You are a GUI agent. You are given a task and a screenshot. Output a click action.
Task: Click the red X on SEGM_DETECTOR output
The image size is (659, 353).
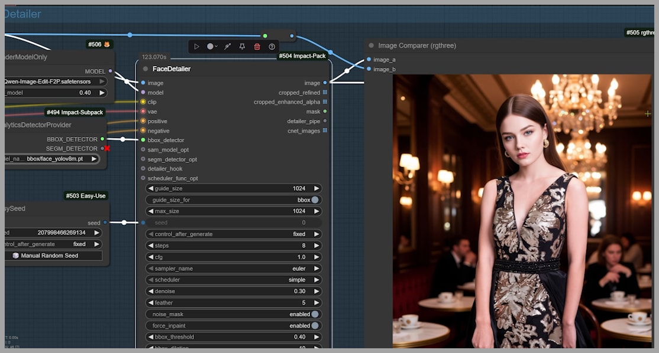pyautogui.click(x=107, y=149)
